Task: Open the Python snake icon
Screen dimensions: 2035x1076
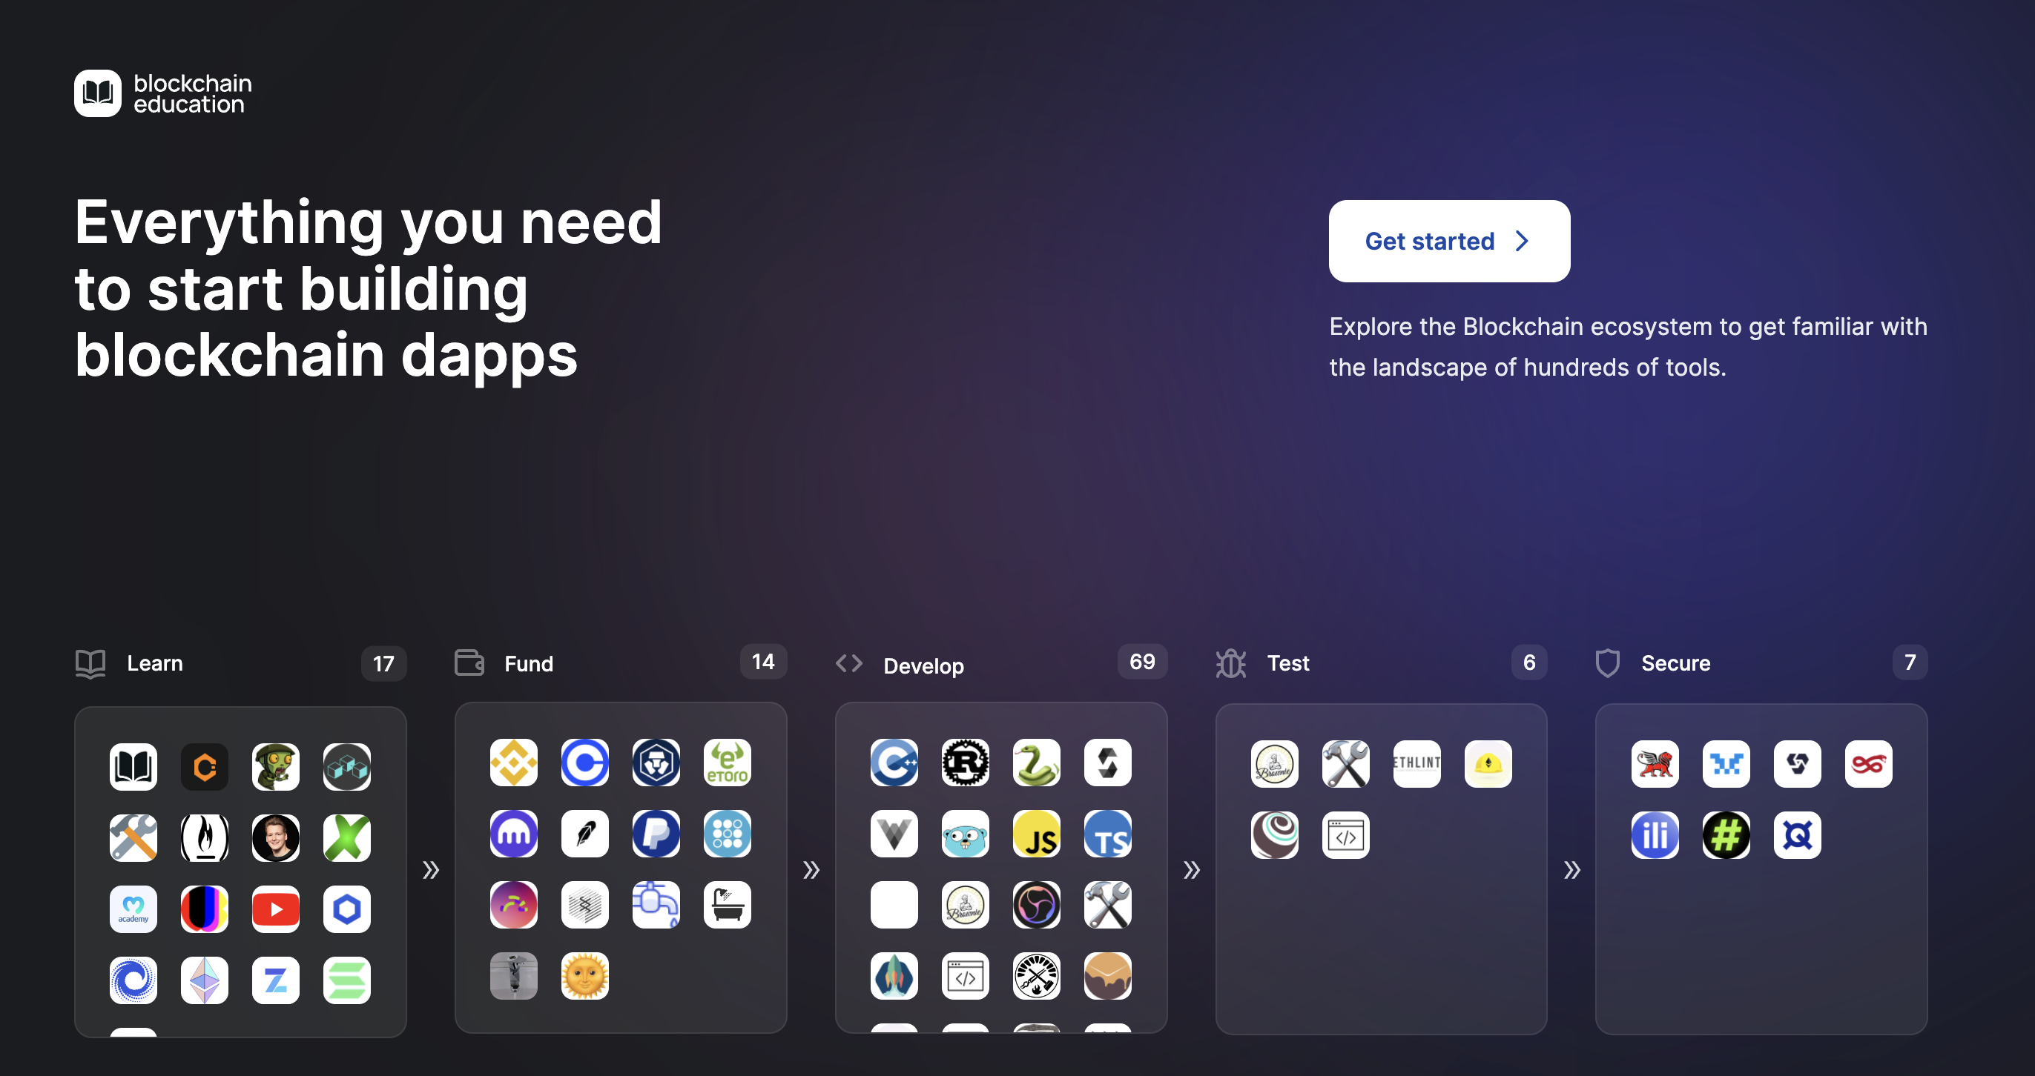Action: (1035, 763)
